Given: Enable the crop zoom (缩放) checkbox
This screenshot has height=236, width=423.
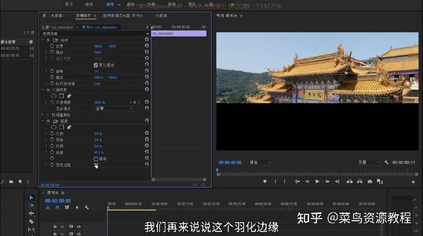Looking at the screenshot, I should tap(96, 158).
